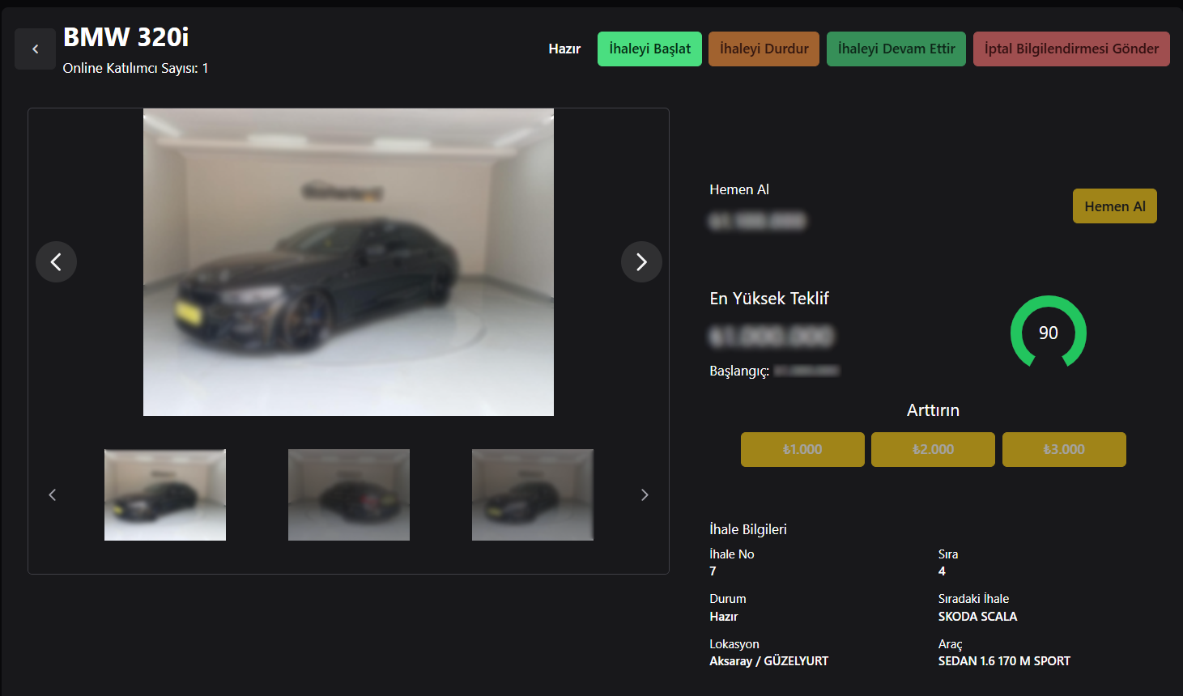1183x696 pixels.
Task: Send cancellation notice with İptal Bilgilendirmesi Gönder
Action: [x=1071, y=49]
